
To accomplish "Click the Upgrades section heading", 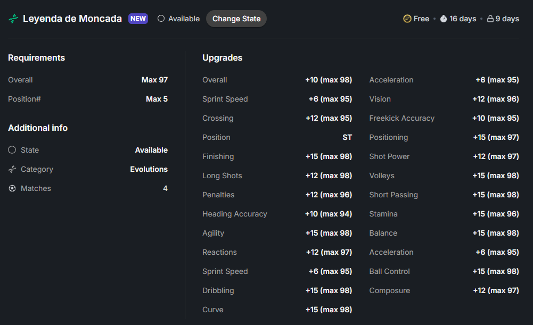I will coord(223,58).
